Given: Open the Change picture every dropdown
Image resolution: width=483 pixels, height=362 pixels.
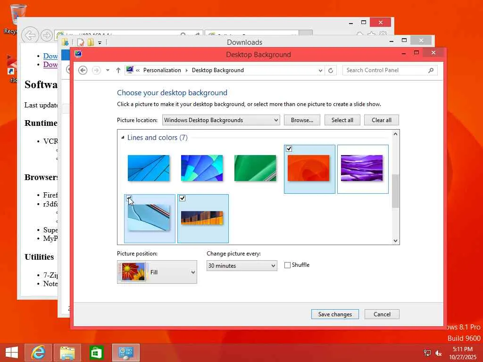Looking at the screenshot, I should 242,266.
